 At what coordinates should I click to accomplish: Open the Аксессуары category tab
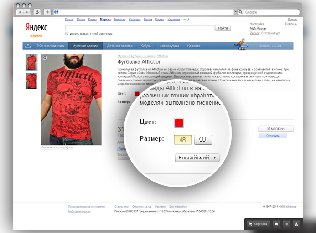(x=169, y=46)
